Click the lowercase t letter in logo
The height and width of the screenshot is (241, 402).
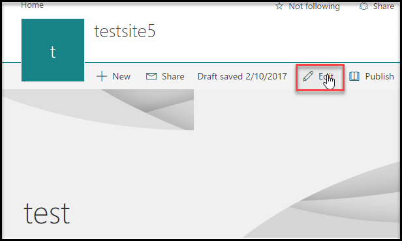(x=53, y=52)
